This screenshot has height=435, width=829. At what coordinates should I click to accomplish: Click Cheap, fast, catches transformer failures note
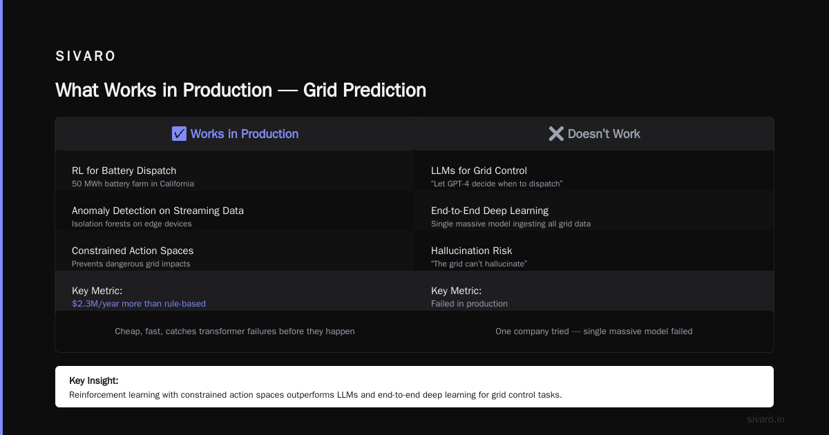[235, 331]
